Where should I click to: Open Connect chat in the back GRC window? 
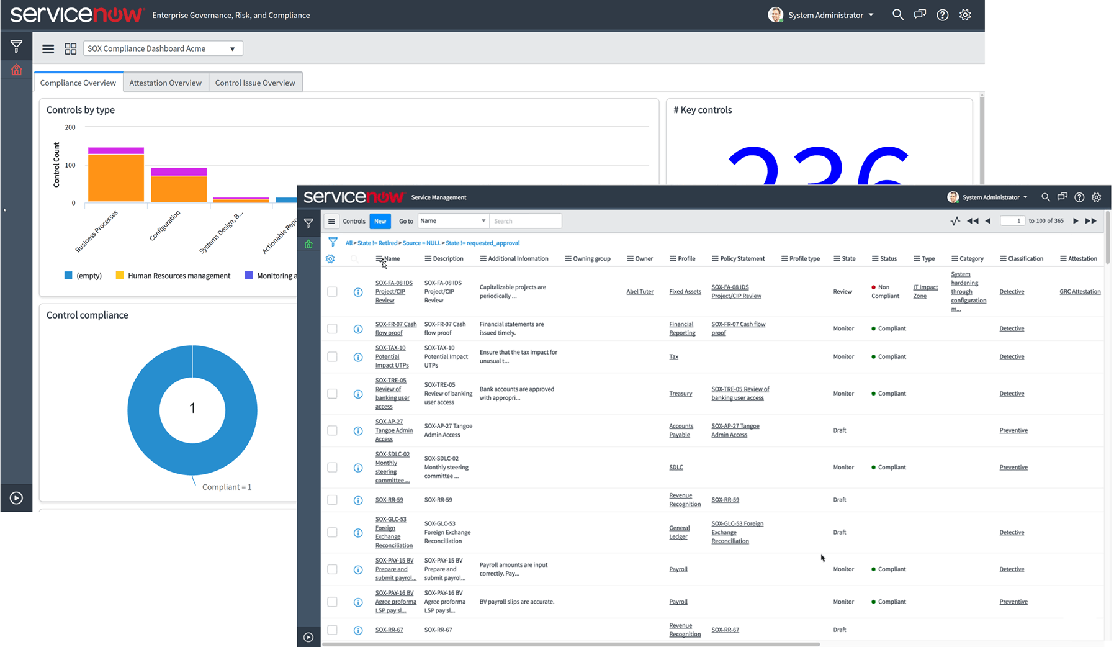[x=920, y=14]
